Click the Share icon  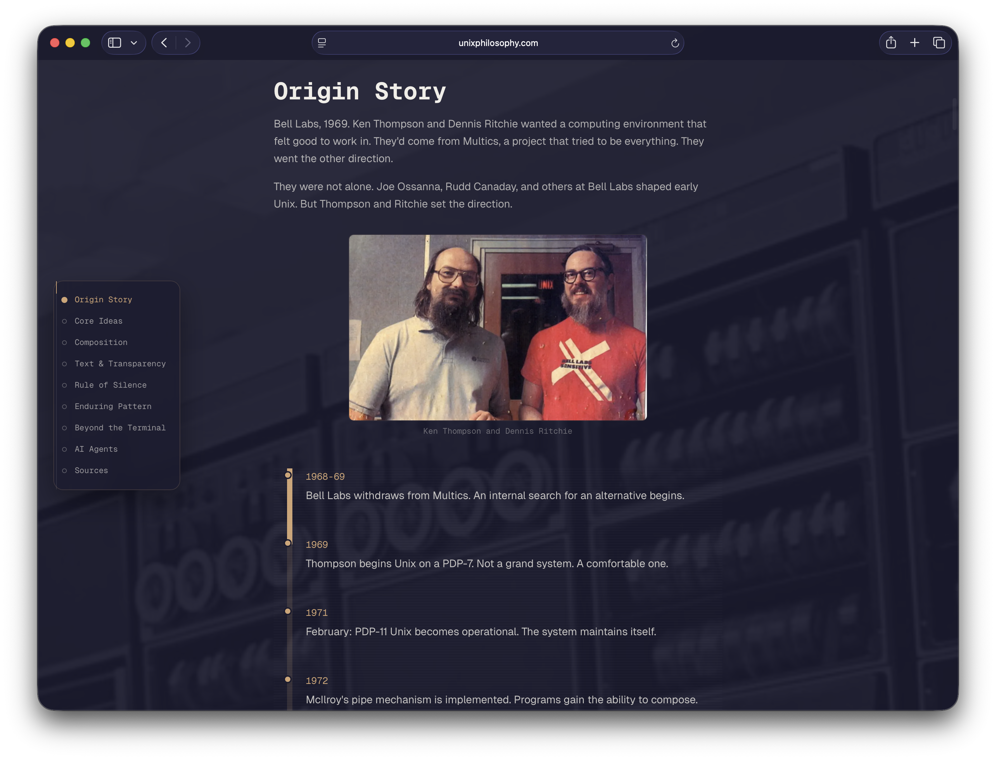891,42
